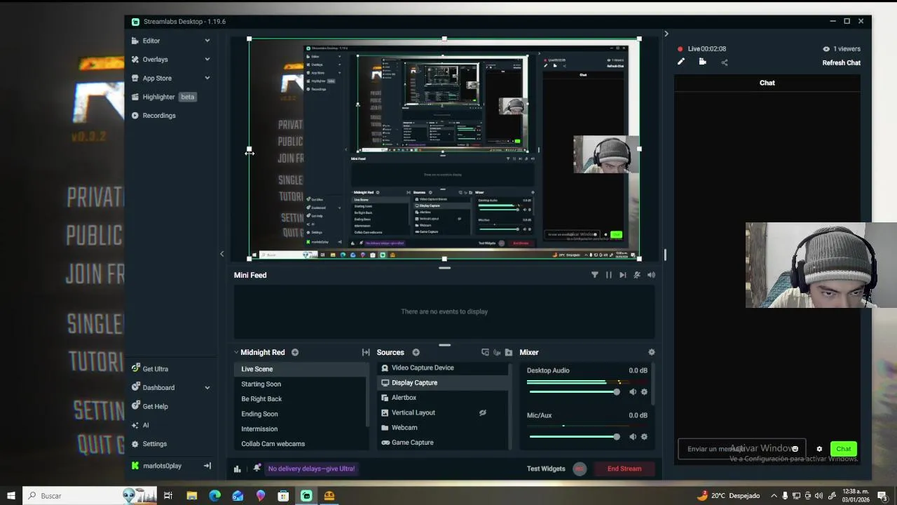This screenshot has width=897, height=505.
Task: Toggle Mini Feed event sounds speaker icon
Action: (x=652, y=275)
